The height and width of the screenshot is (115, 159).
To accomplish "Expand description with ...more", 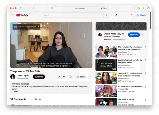I will pos(15,92).
